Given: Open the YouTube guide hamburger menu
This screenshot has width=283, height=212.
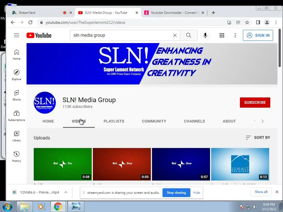Looking at the screenshot, I should (16, 35).
